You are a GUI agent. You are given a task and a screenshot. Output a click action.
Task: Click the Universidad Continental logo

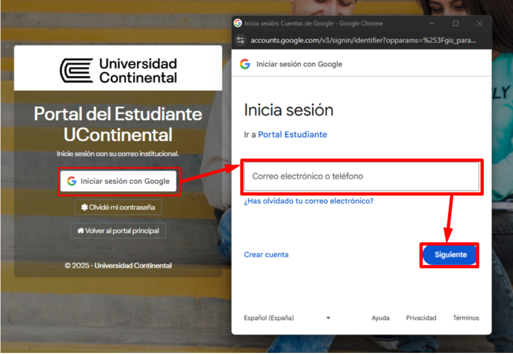pos(118,71)
